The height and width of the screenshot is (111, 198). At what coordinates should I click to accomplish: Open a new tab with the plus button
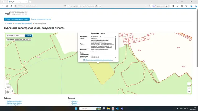[30, 2]
